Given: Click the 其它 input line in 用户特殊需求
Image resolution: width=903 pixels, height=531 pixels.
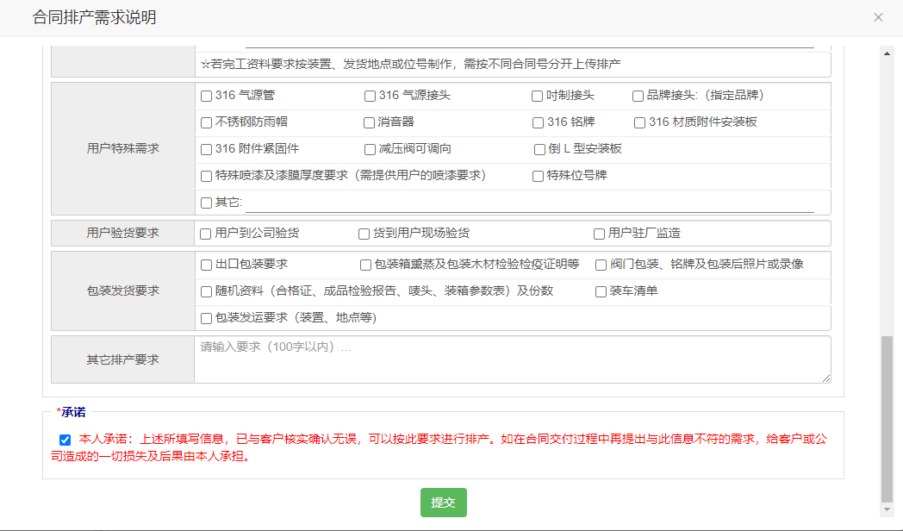Looking at the screenshot, I should [x=529, y=203].
